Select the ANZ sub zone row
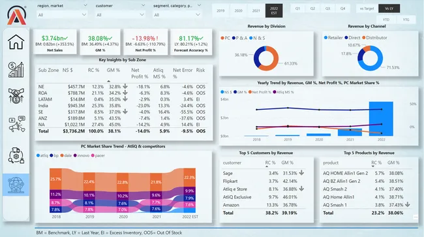The width and height of the screenshot is (424, 237). pyautogui.click(x=122, y=118)
